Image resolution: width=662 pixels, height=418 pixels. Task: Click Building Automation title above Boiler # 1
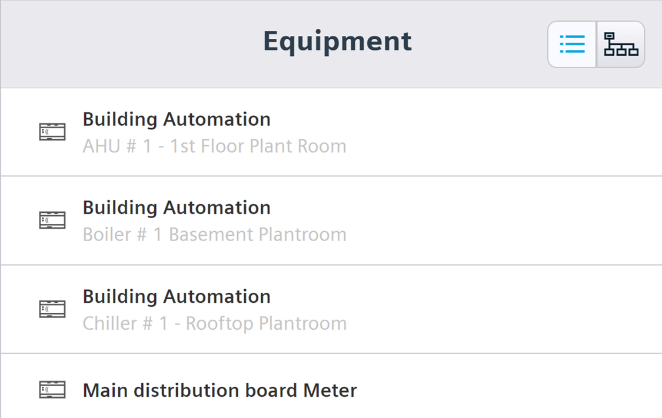pyautogui.click(x=177, y=208)
